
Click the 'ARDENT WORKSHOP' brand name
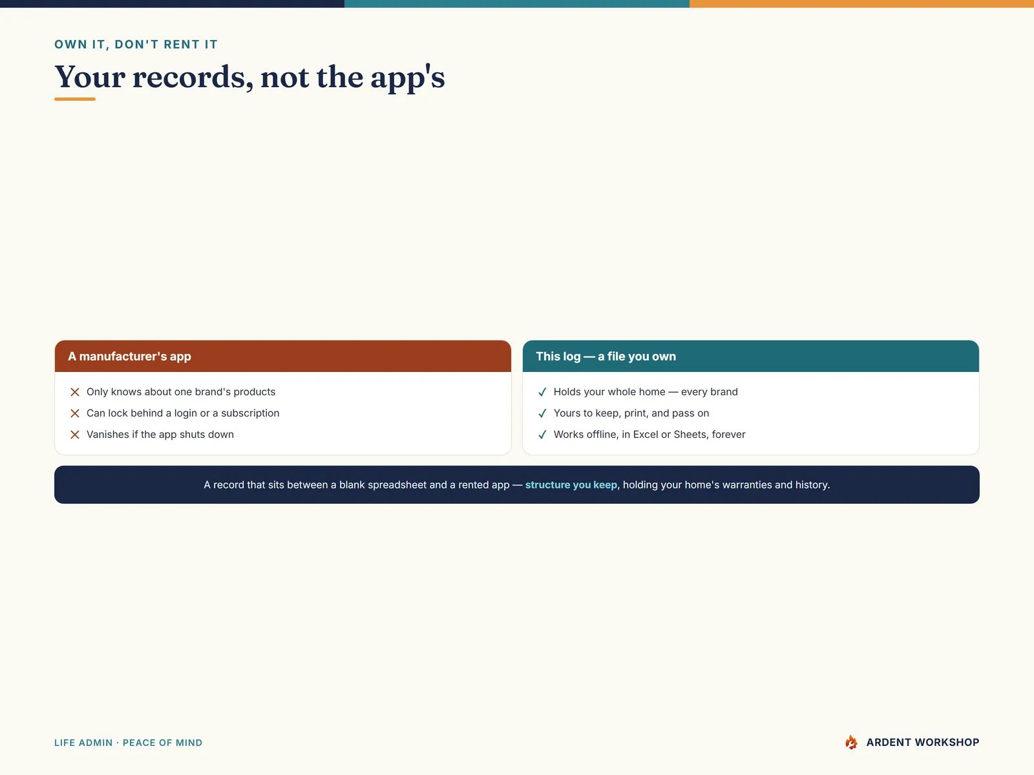coord(923,743)
